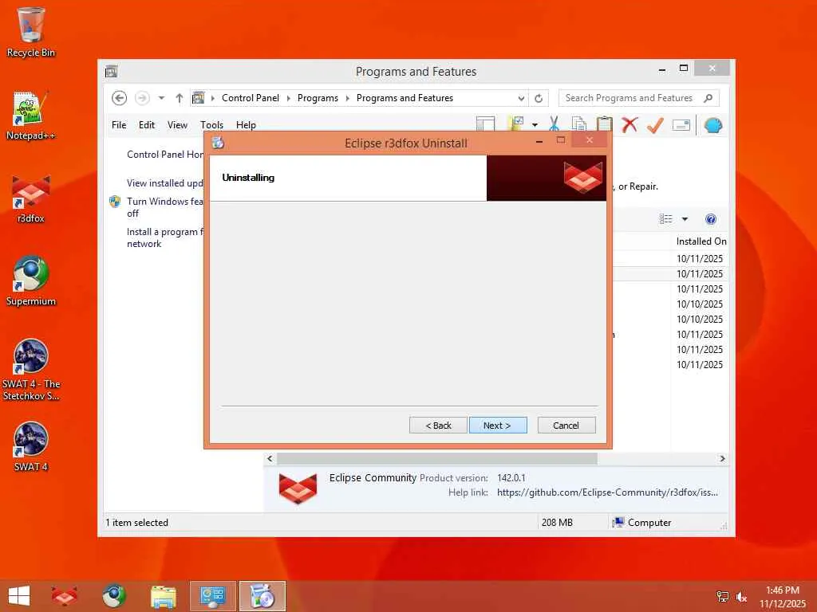The image size is (817, 612).
Task: Open the Recycle Bin desktop icon
Action: pyautogui.click(x=31, y=32)
